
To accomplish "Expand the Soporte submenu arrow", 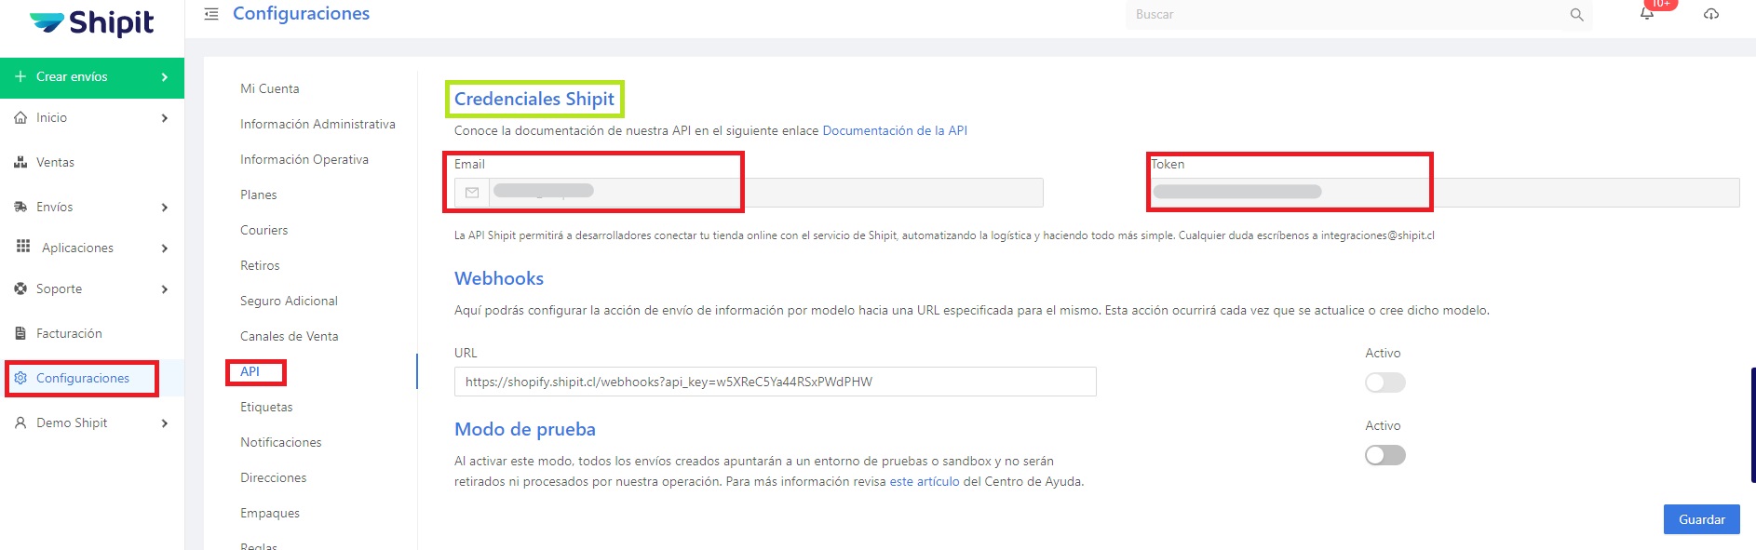I will [165, 289].
